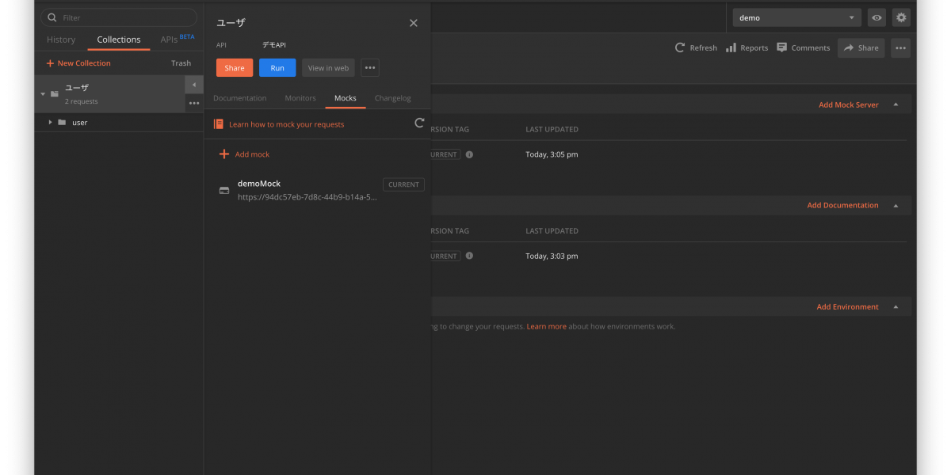Switch to the Documentation tab

(x=239, y=98)
